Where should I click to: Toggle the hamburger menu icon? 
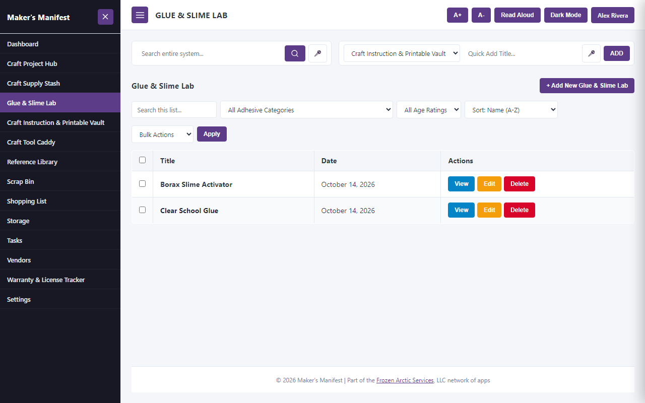(140, 15)
